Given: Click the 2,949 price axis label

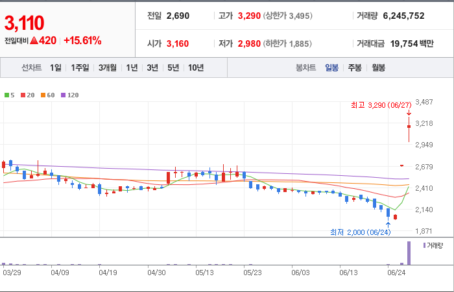Looking at the screenshot, I should coord(424,145).
